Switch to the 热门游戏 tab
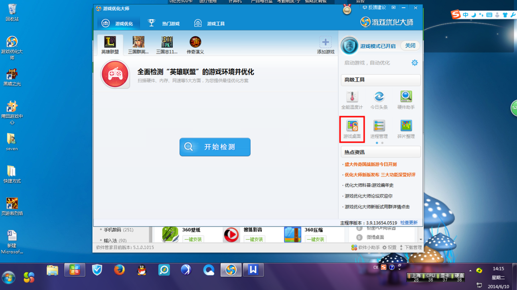The height and width of the screenshot is (290, 517). [x=164, y=24]
